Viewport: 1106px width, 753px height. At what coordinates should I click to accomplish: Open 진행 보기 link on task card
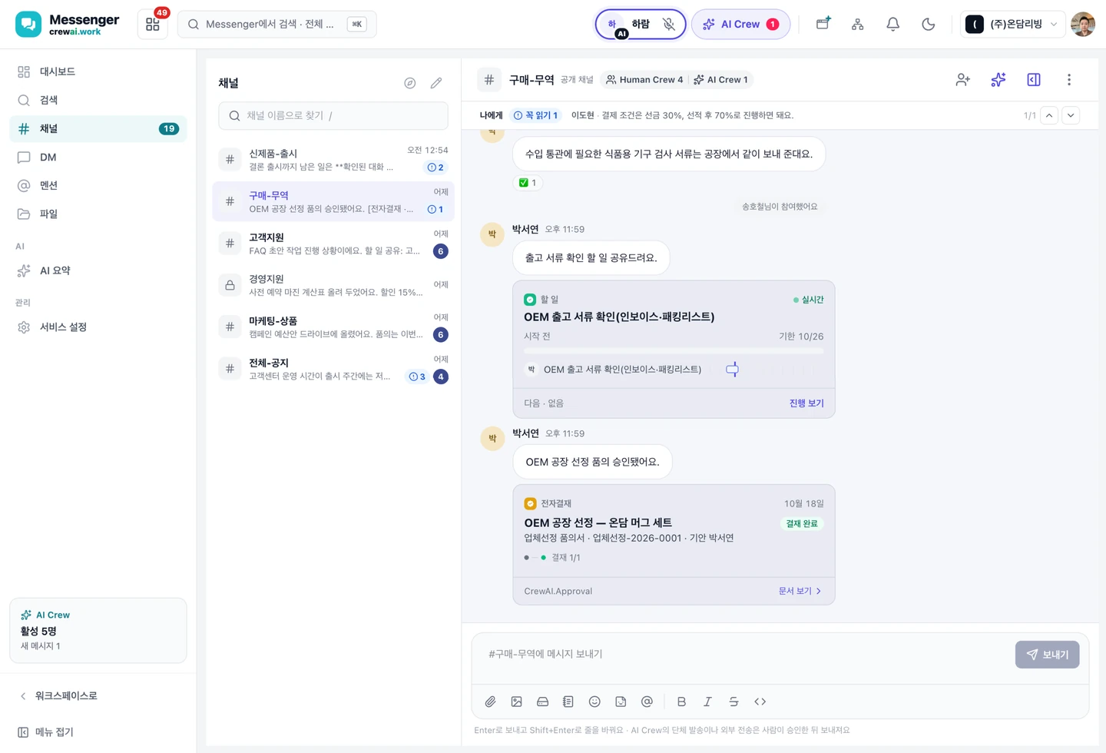pos(806,403)
